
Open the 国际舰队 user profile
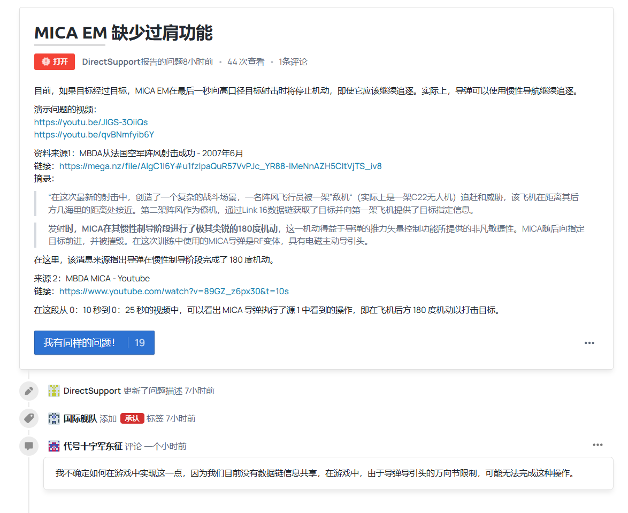tap(80, 418)
